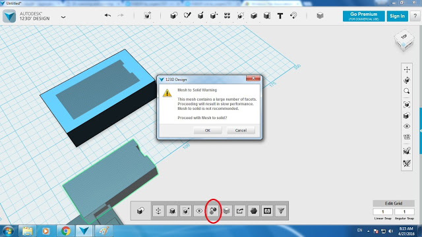This screenshot has height=237, width=422.
Task: Show hidden system tray icons arrow
Action: [x=368, y=231]
